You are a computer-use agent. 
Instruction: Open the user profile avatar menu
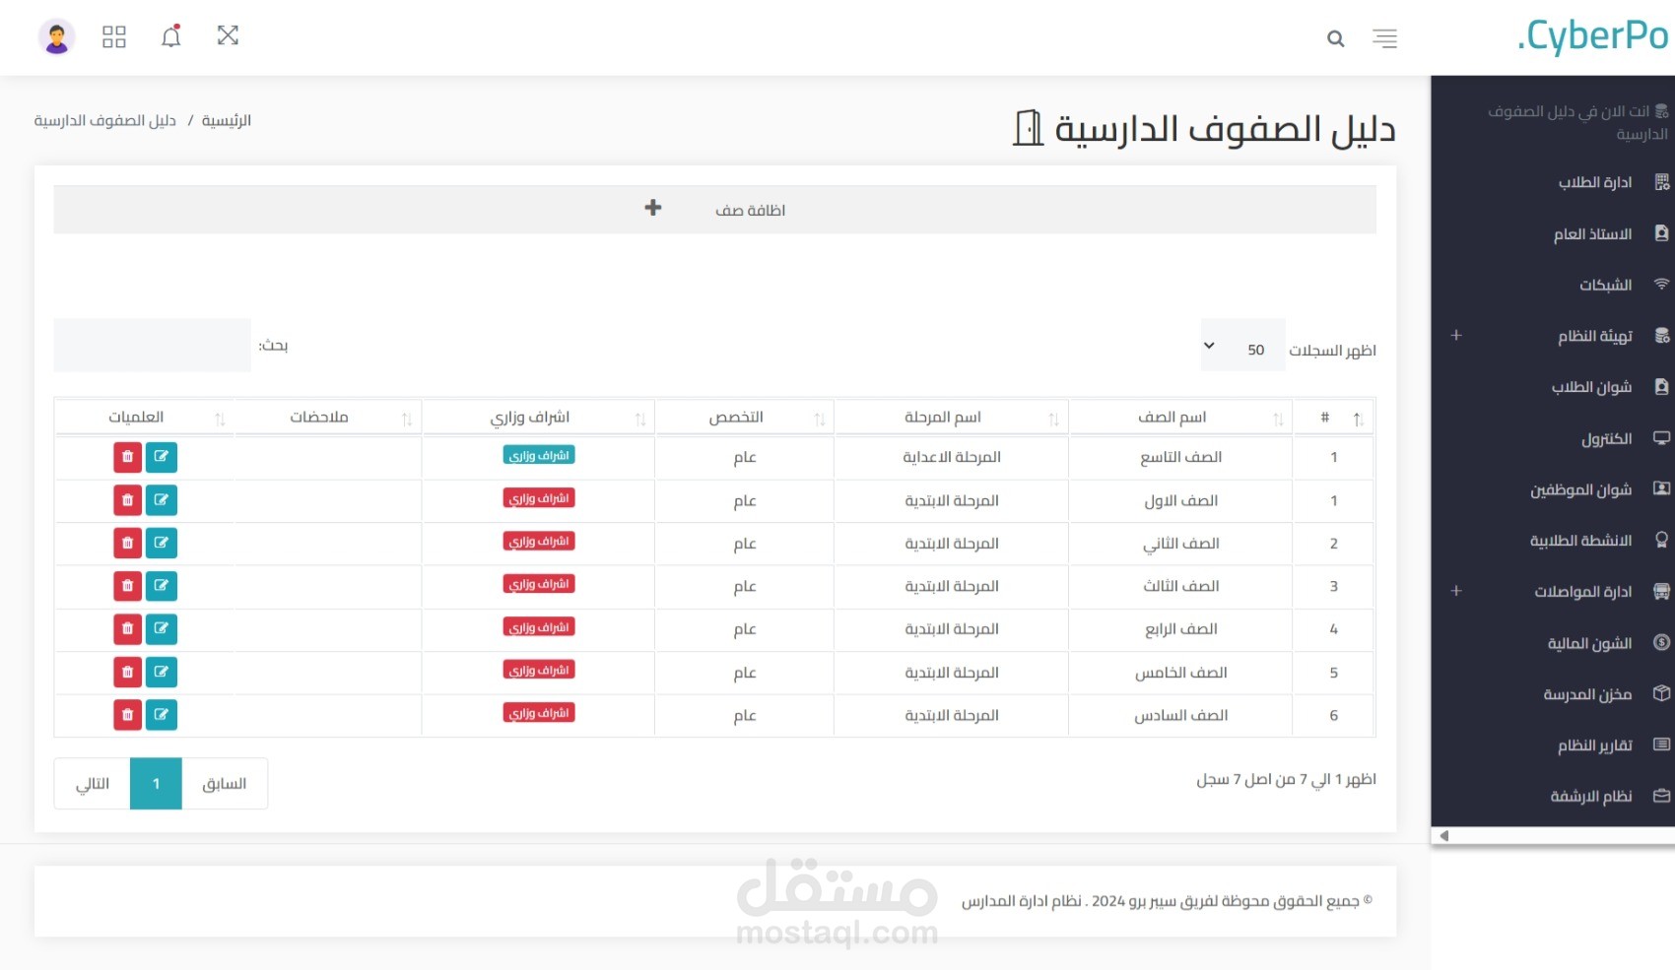56,37
